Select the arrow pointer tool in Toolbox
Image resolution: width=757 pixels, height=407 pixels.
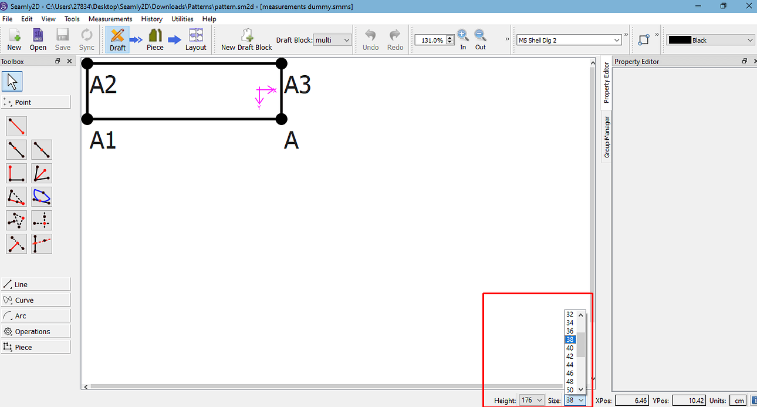[12, 81]
